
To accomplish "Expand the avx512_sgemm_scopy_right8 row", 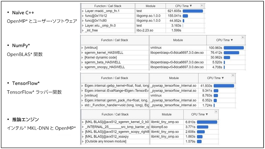I will [x=83, y=132].
